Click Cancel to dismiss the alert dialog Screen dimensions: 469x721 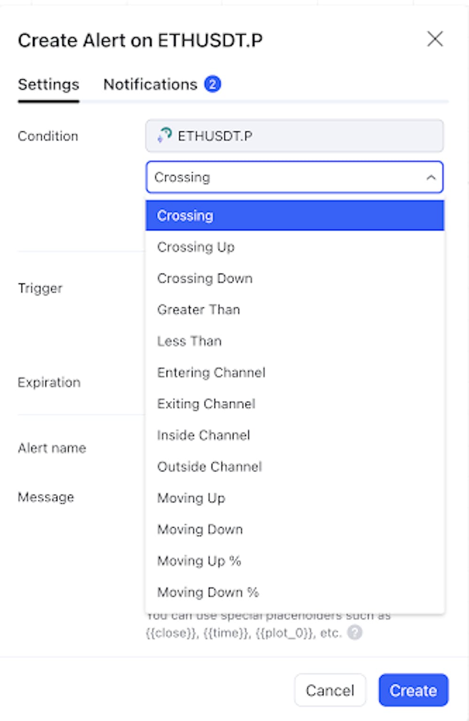point(330,690)
